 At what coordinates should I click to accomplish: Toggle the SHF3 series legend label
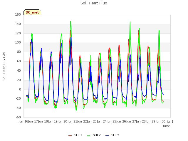pos(115,135)
